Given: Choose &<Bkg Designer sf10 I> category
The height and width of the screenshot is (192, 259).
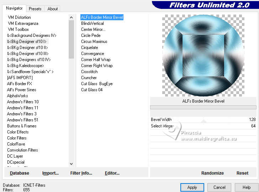Looking at the screenshot, I should point(27,42).
